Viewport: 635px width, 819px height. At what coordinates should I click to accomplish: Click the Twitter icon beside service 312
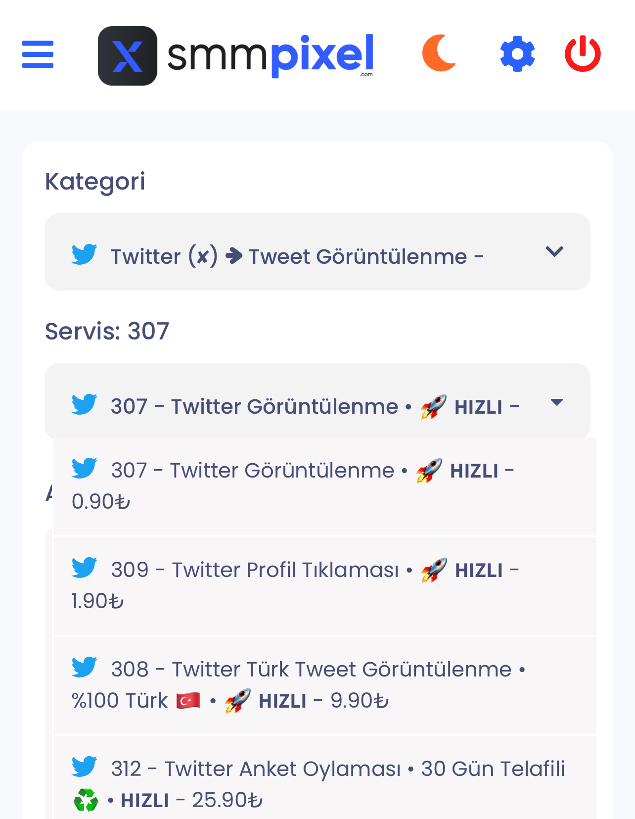coord(84,767)
